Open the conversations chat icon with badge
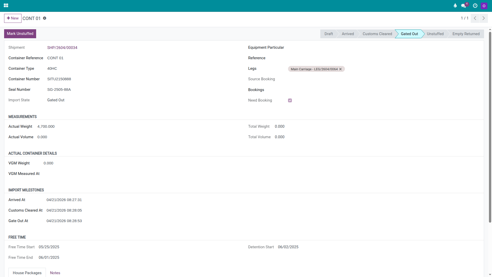Viewport: 492px width, 277px height. (x=464, y=5)
